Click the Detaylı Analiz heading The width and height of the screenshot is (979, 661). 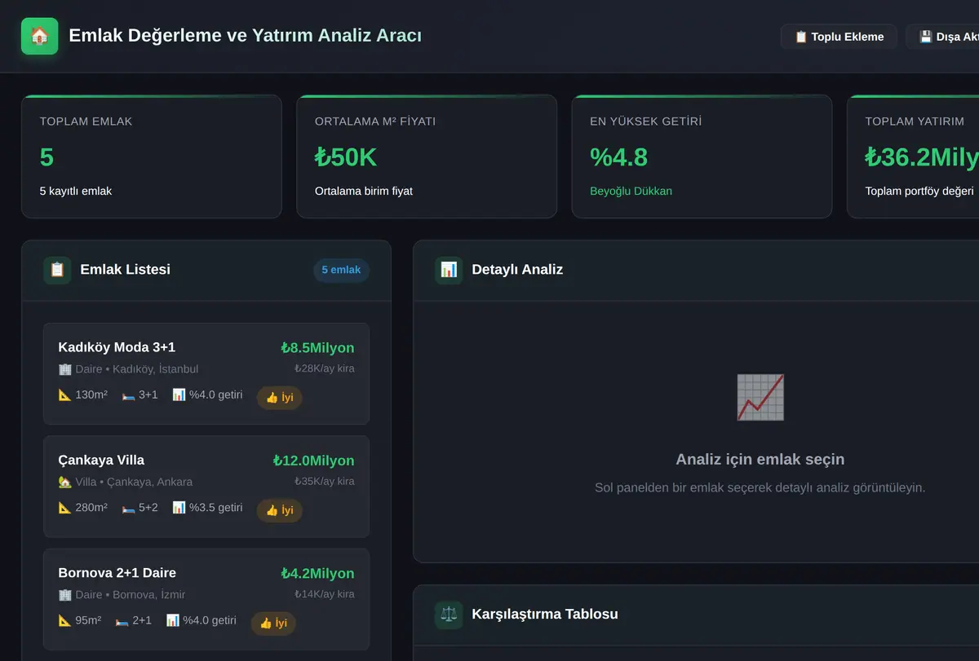click(517, 270)
